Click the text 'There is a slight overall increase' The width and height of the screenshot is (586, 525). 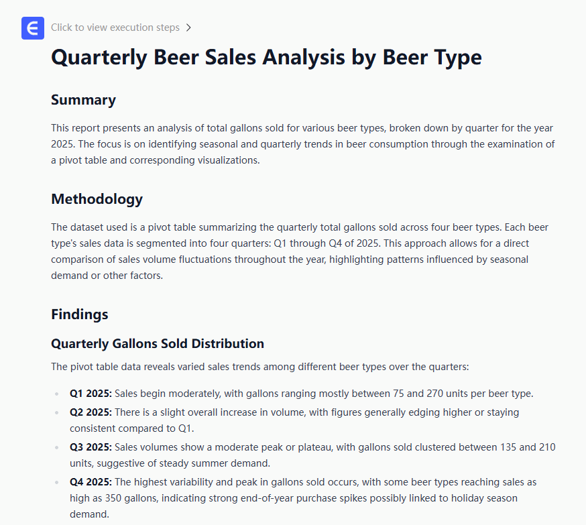coord(194,412)
